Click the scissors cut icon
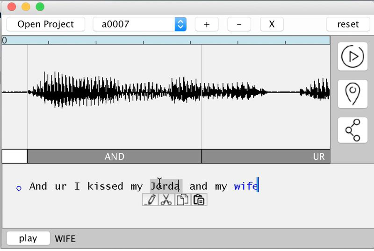 click(x=166, y=200)
